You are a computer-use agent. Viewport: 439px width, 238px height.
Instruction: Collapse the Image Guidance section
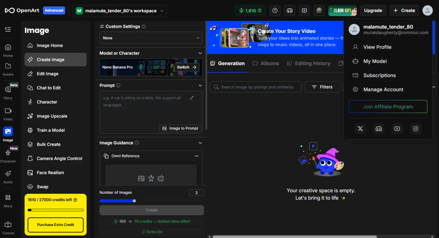click(x=200, y=143)
